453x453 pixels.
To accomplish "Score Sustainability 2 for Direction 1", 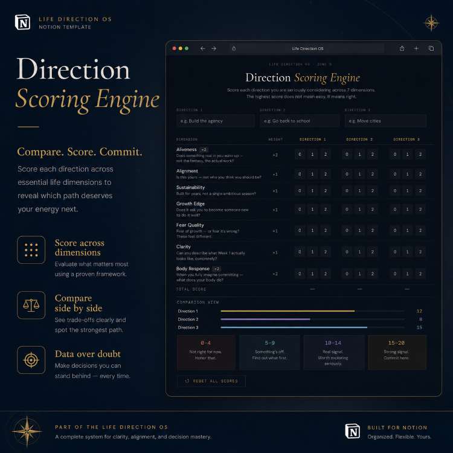I will tap(326, 191).
